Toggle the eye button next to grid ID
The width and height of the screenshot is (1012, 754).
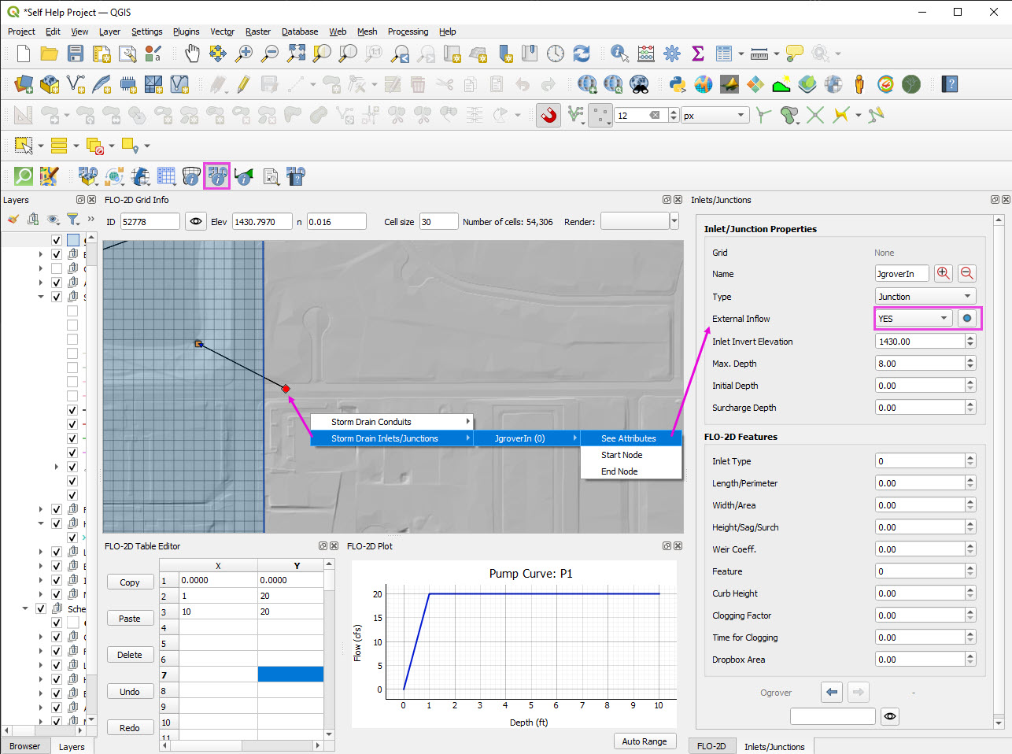[196, 222]
